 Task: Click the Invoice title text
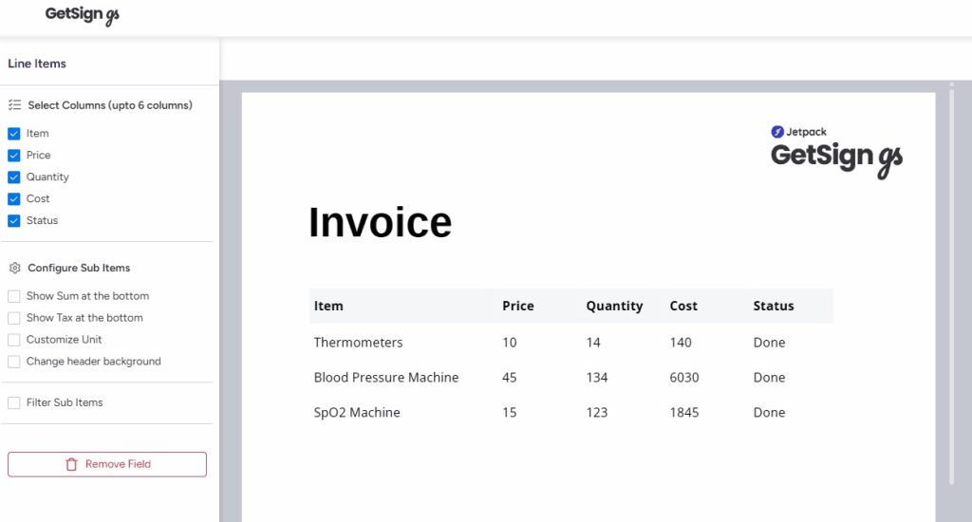point(380,222)
